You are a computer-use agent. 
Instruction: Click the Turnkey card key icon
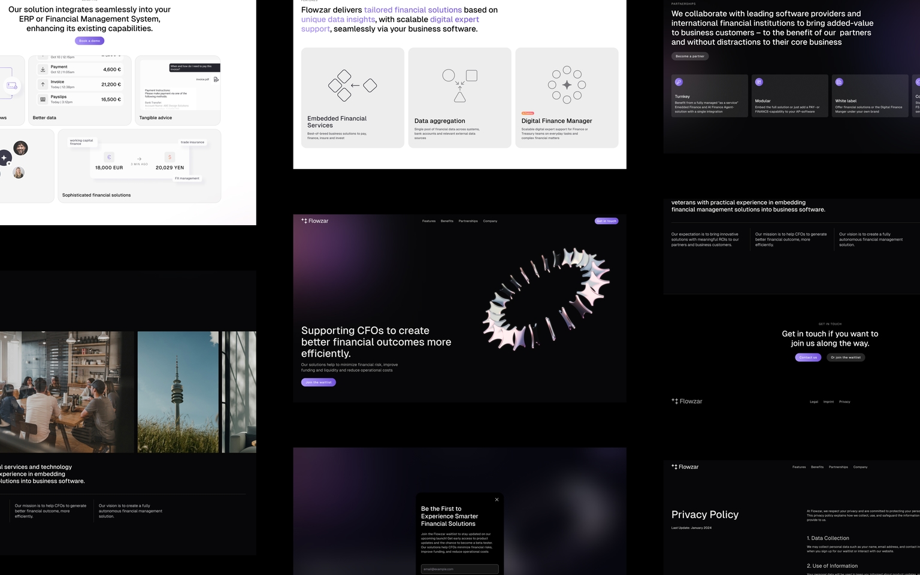click(x=679, y=82)
